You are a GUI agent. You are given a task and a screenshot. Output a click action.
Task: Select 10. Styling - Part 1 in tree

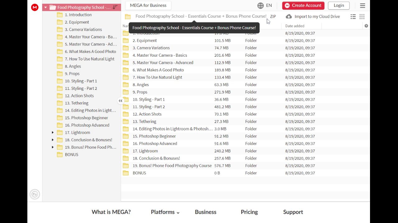(x=81, y=81)
